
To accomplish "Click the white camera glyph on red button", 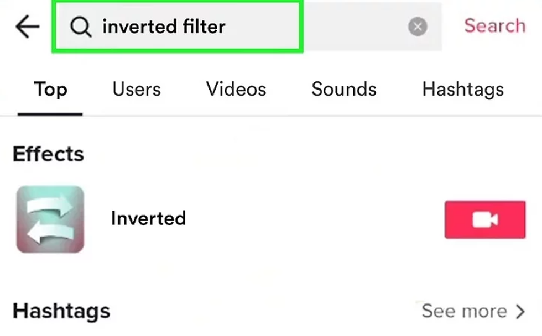I will pos(484,219).
